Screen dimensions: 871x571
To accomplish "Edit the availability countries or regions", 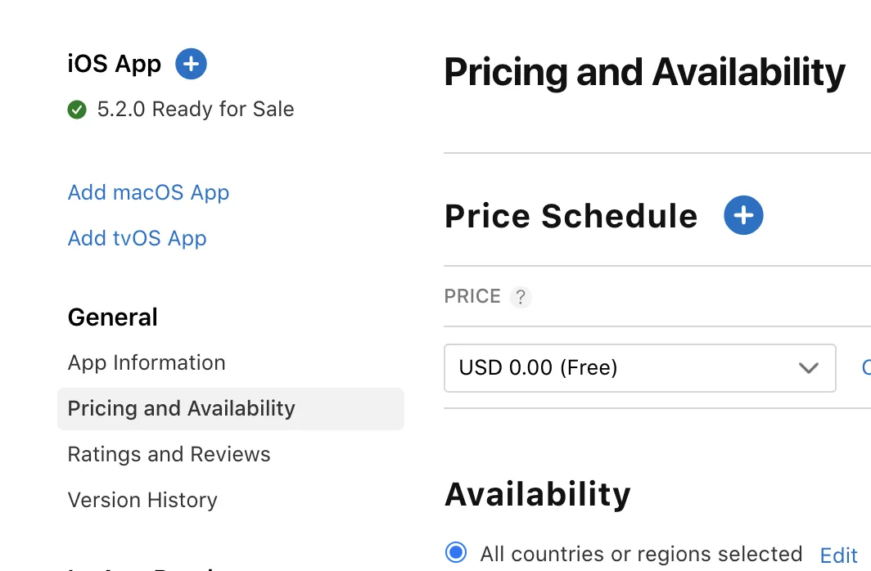I will coord(838,555).
